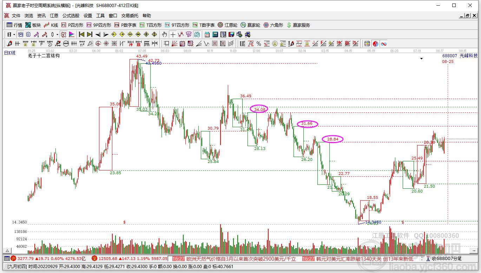Click the save disk icon

[x=231, y=34]
